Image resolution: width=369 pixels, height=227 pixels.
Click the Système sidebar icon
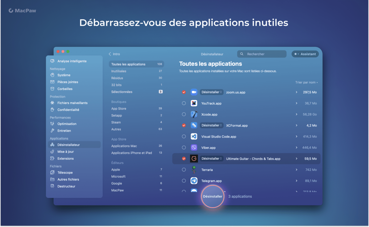[x=52, y=75]
